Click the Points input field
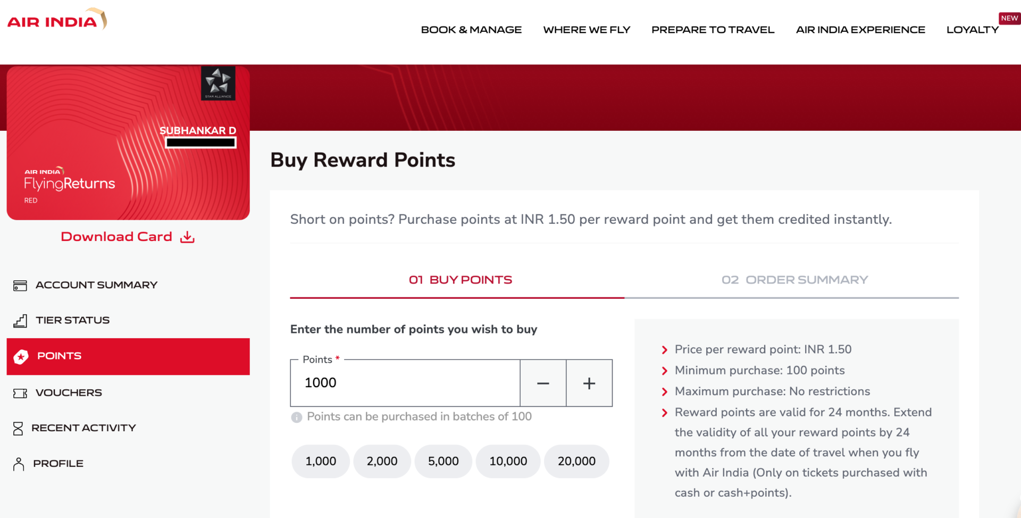1021x518 pixels. [405, 383]
